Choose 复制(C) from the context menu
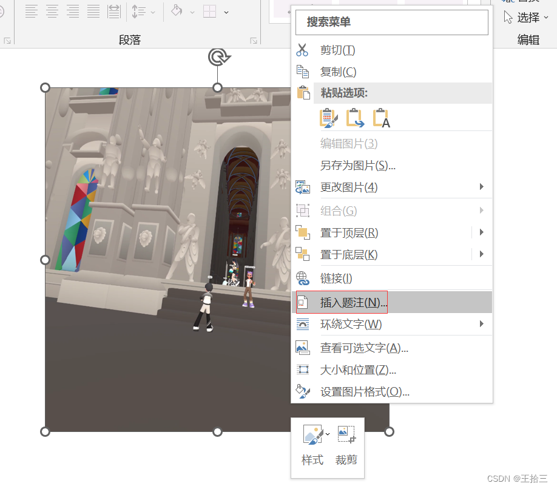The image size is (557, 489). pos(392,72)
